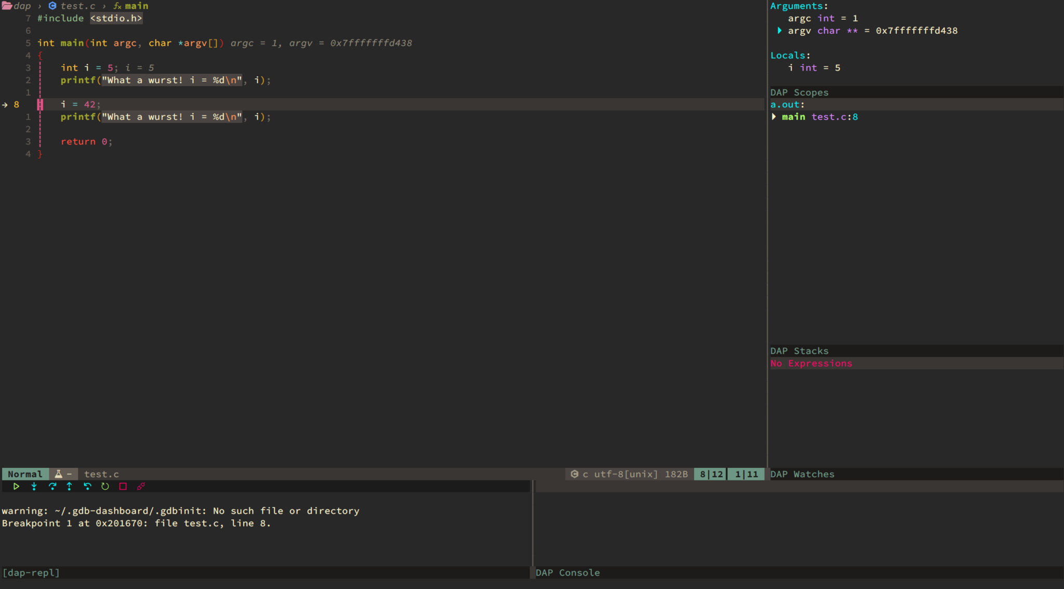Image resolution: width=1064 pixels, height=589 pixels.
Task: Expand the main test.c:8 stack frame
Action: 774,117
